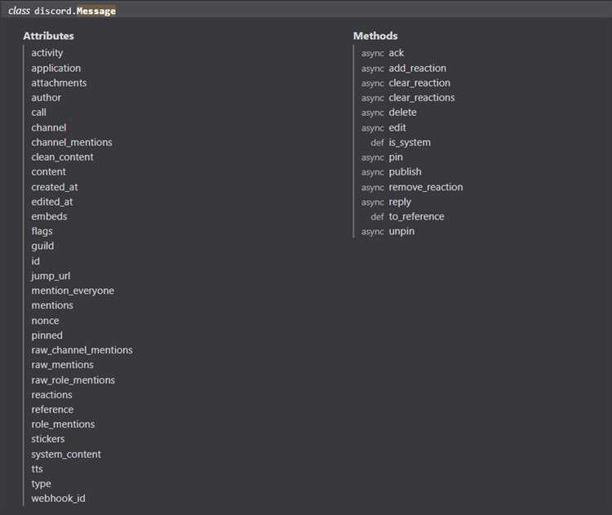Open the remove_reaction method entry
This screenshot has height=515, width=612.
coord(425,187)
